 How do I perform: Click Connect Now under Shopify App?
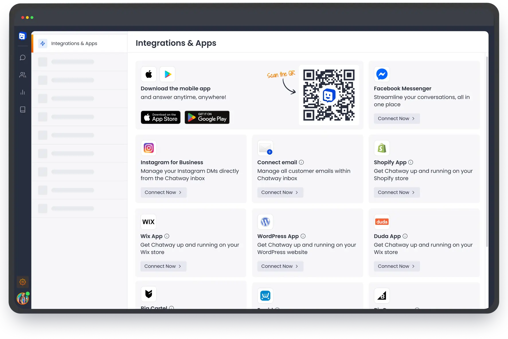pos(397,192)
